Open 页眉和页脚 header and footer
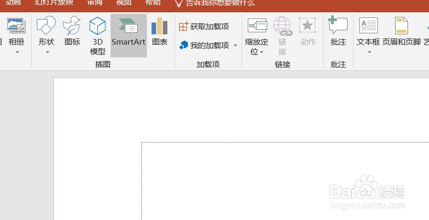 [401, 31]
